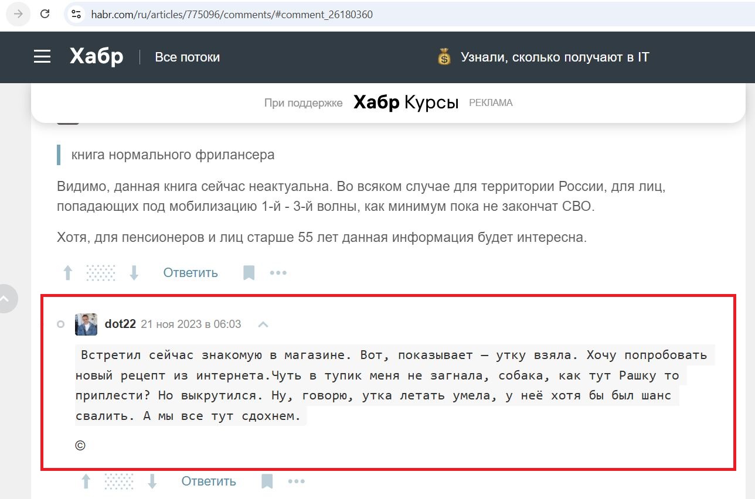Open the Хабр hamburger menu
The image size is (755, 499).
[x=42, y=56]
